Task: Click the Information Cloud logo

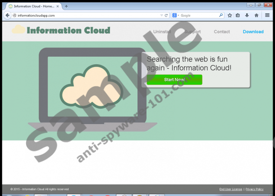Action: point(61,31)
